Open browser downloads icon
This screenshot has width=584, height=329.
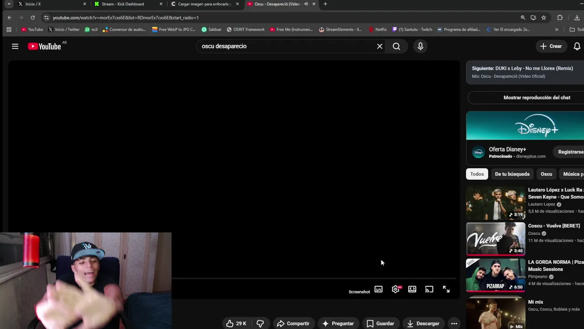point(577,17)
